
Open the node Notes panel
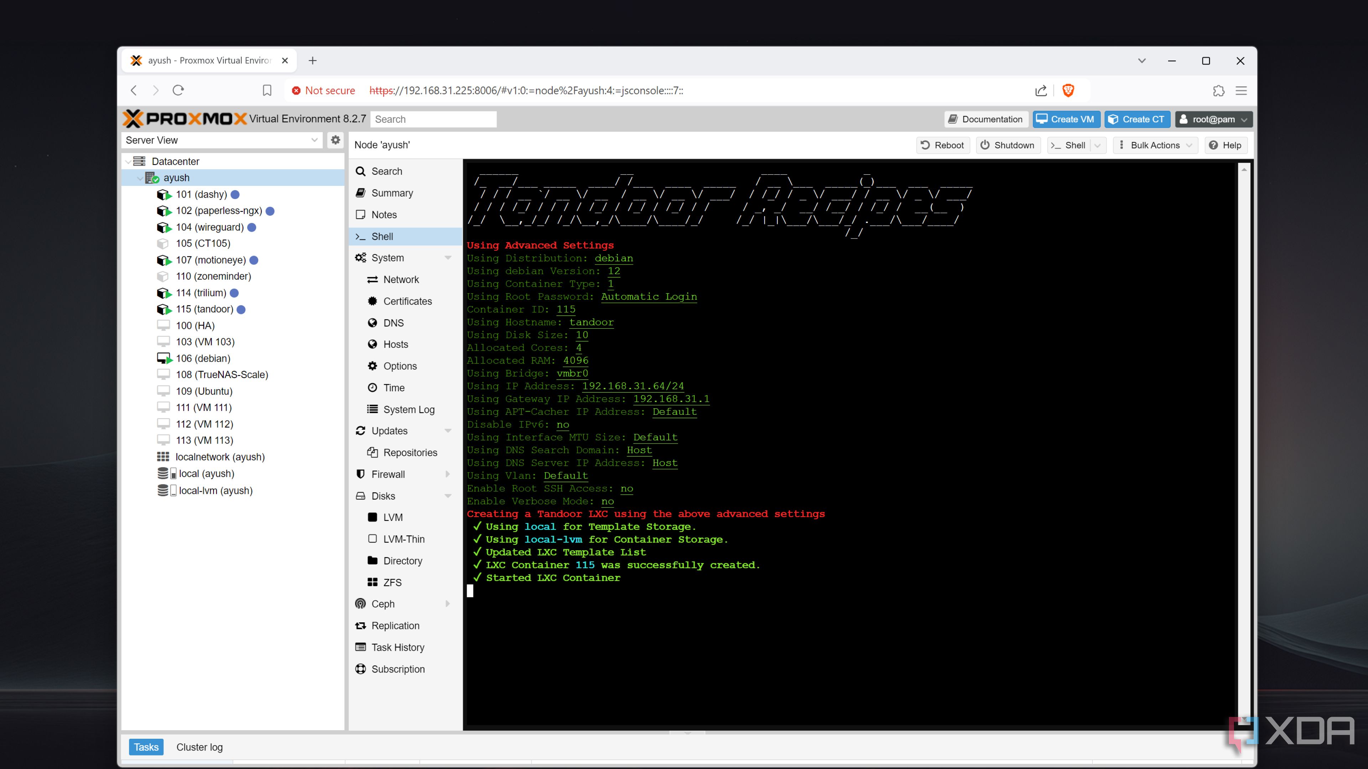pos(406,215)
